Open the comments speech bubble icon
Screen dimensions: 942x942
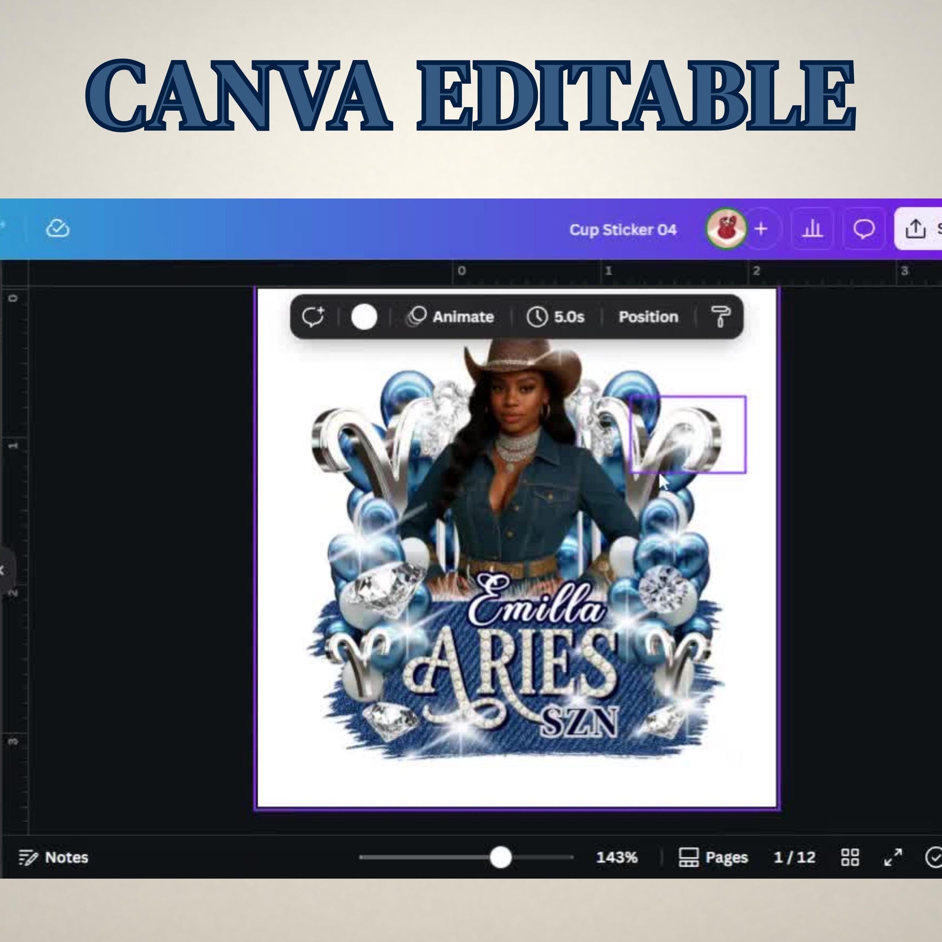point(864,228)
